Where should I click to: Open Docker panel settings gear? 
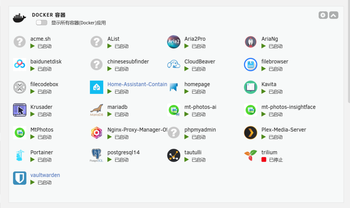[x=323, y=15]
